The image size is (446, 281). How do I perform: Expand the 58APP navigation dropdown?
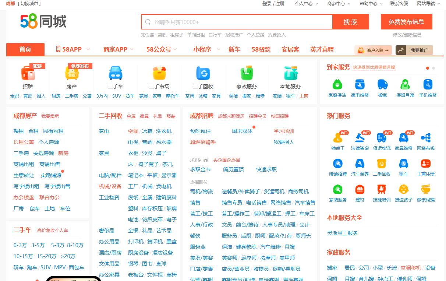point(74,49)
